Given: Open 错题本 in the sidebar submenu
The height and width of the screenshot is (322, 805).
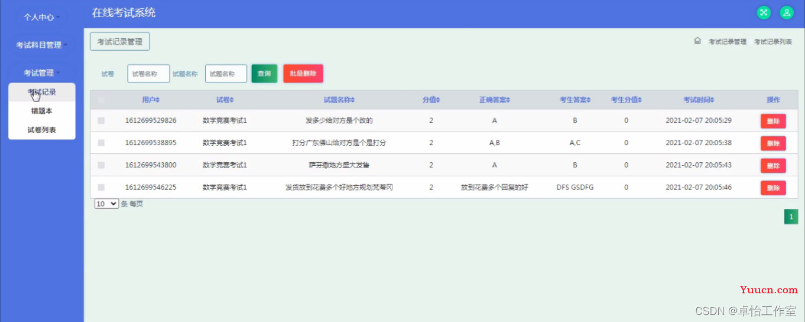Looking at the screenshot, I should point(42,111).
